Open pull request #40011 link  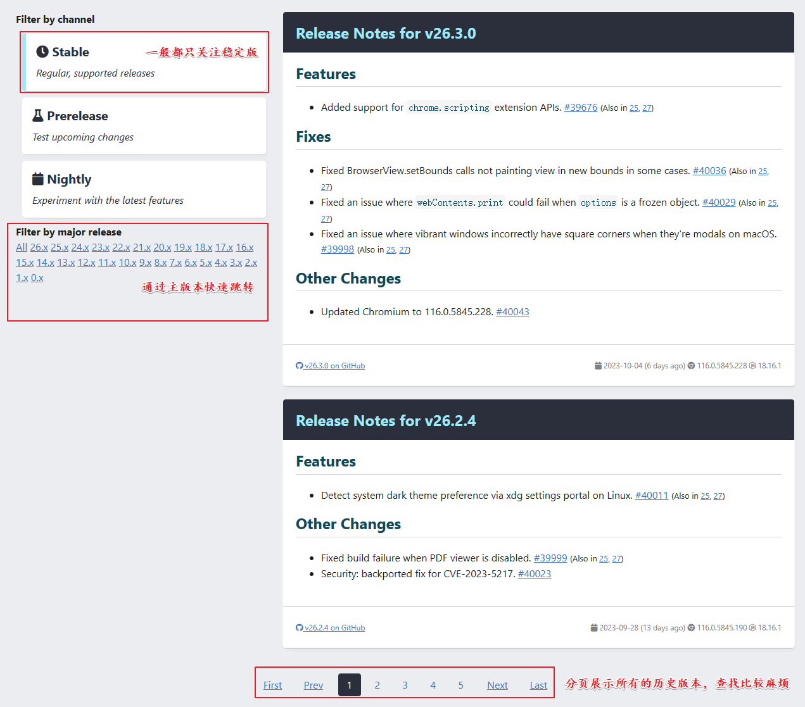(652, 496)
